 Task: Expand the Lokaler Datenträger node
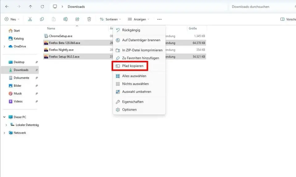pyautogui.click(x=6, y=125)
